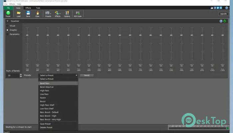Choose Bass Boost - High preset
The height and width of the screenshot is (133, 233).
tap(58, 116)
